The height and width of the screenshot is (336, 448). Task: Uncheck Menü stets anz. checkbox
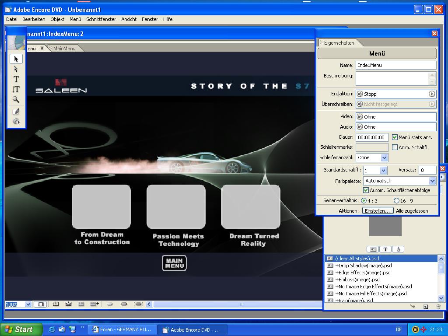click(395, 137)
